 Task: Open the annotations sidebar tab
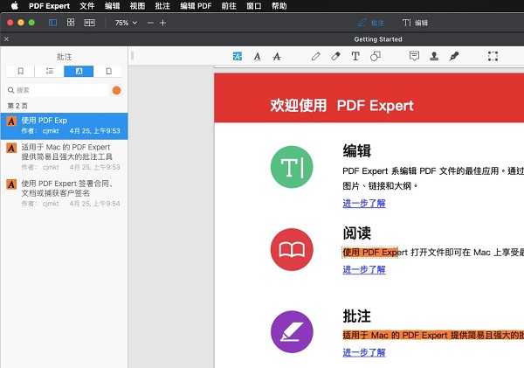tap(79, 71)
